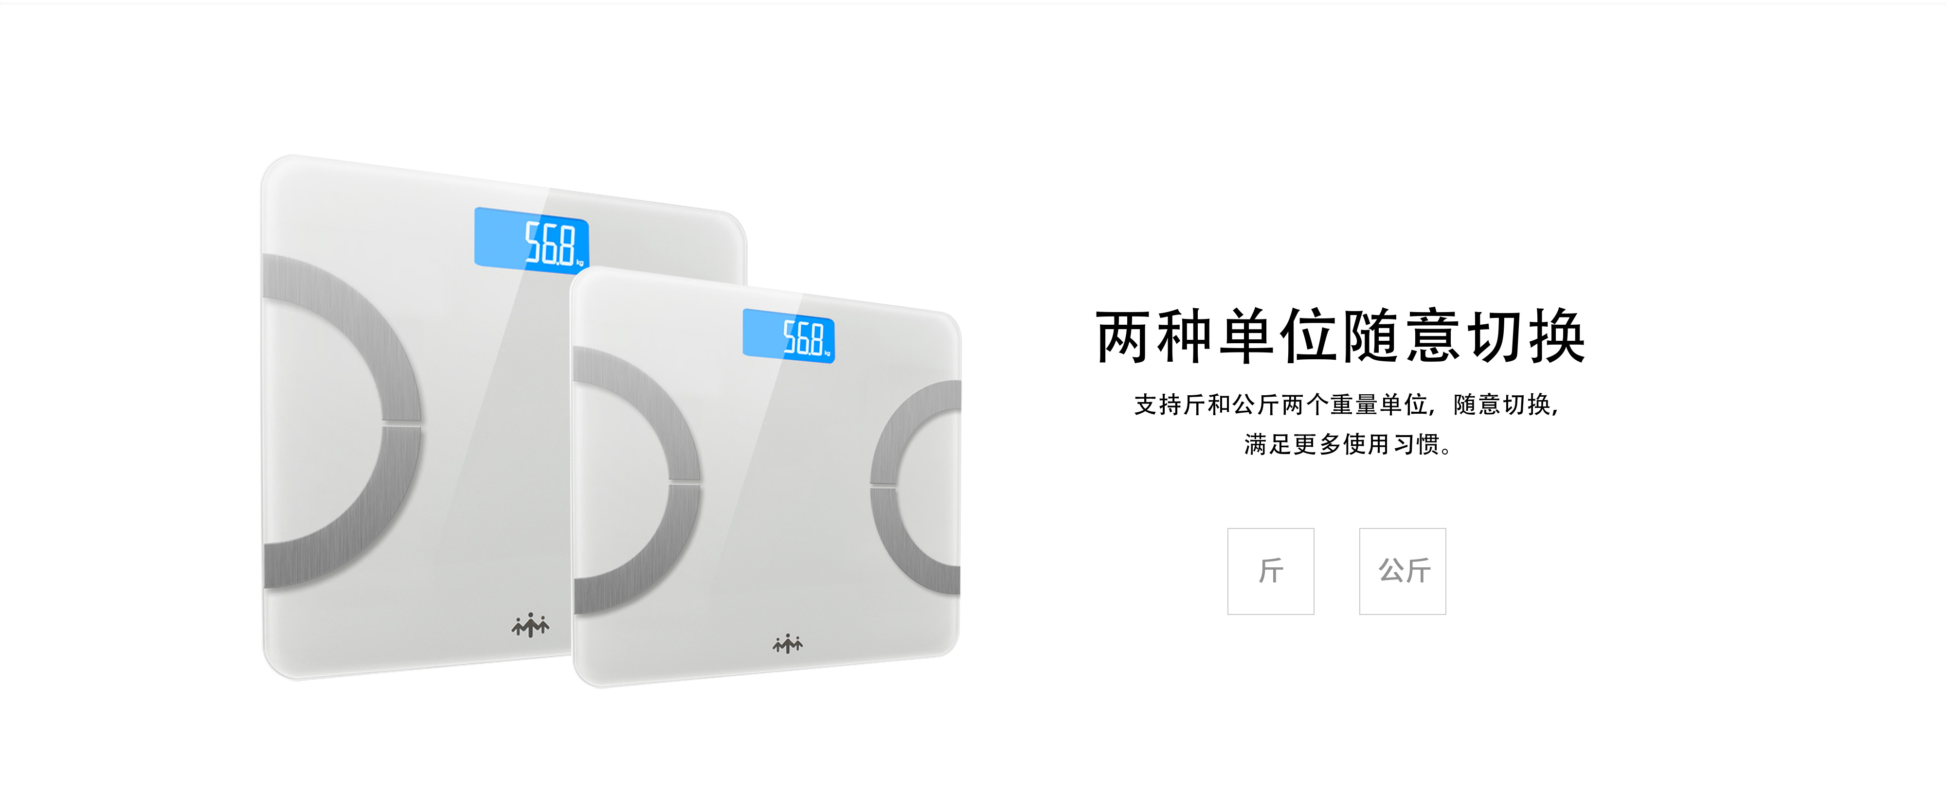Click the 满足更多使用习惯 text line
This screenshot has height=790, width=1946.
[x=1348, y=444]
